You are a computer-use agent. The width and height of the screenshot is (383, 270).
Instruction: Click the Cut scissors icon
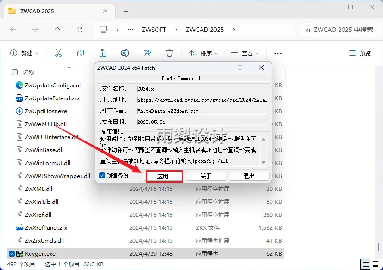[x=58, y=53]
